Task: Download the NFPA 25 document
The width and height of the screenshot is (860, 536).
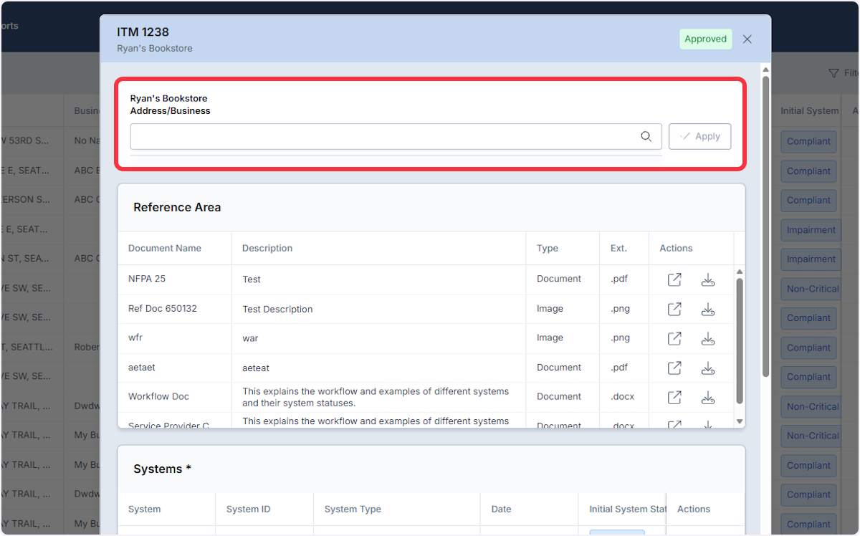Action: (708, 279)
